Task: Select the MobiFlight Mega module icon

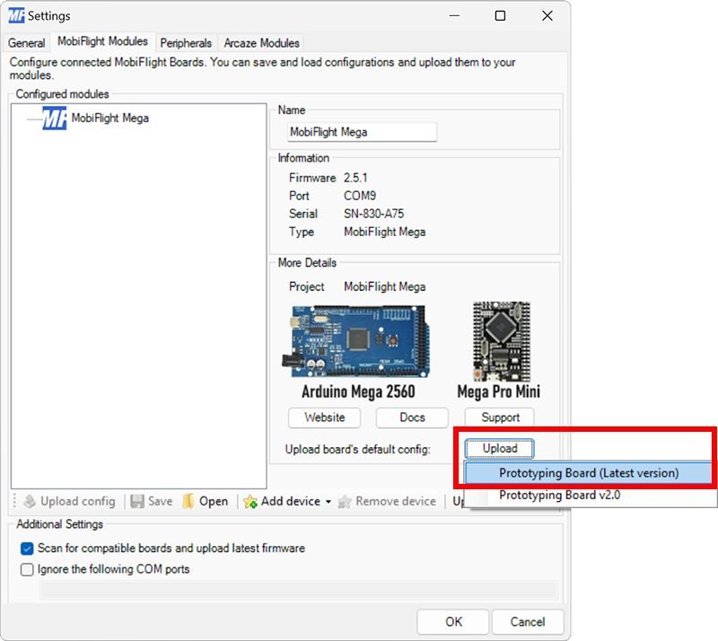Action: pyautogui.click(x=56, y=118)
